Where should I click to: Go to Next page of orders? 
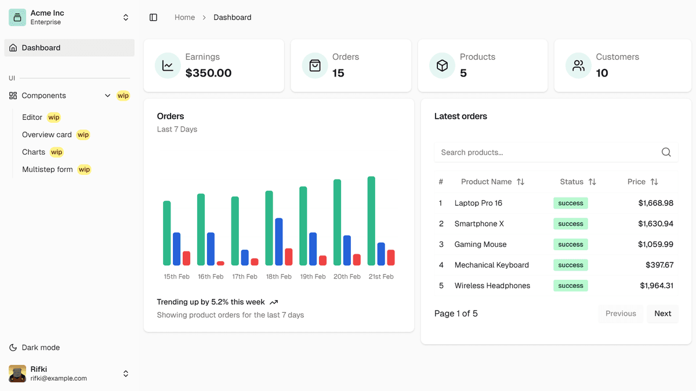tap(662, 313)
